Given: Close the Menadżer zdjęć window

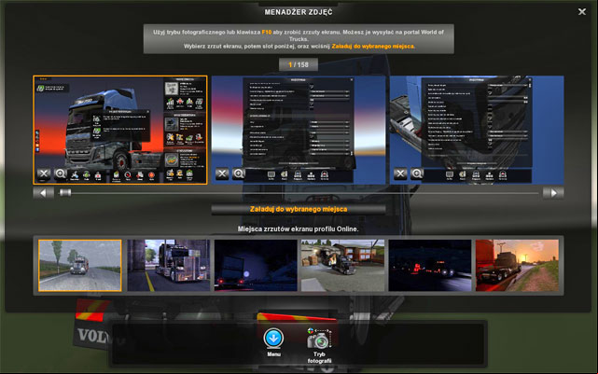Looking at the screenshot, I should 581,12.
